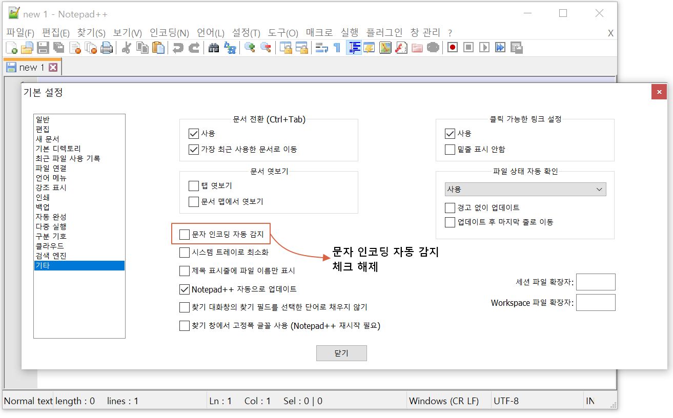Enable the 문서 맵에서 엿보기 checkbox
Image resolution: width=673 pixels, height=418 pixels.
[194, 202]
